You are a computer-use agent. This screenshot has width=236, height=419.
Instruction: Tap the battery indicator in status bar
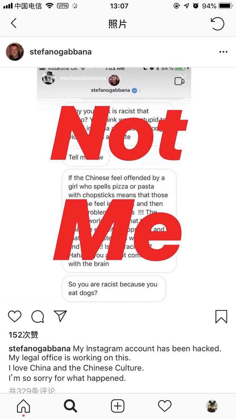226,6
